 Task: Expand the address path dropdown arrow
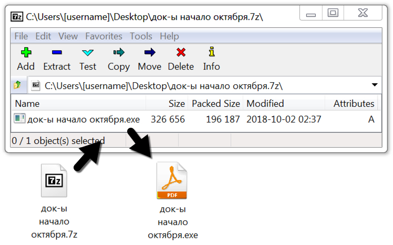(375, 85)
